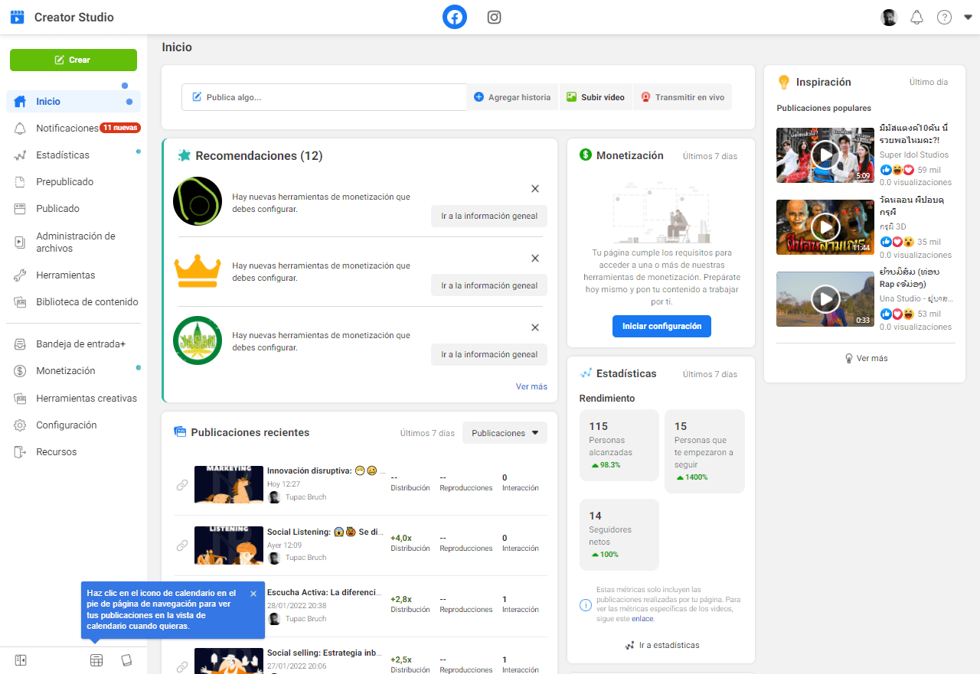Expand the account menu arrow top right
The image size is (980, 674).
(968, 18)
